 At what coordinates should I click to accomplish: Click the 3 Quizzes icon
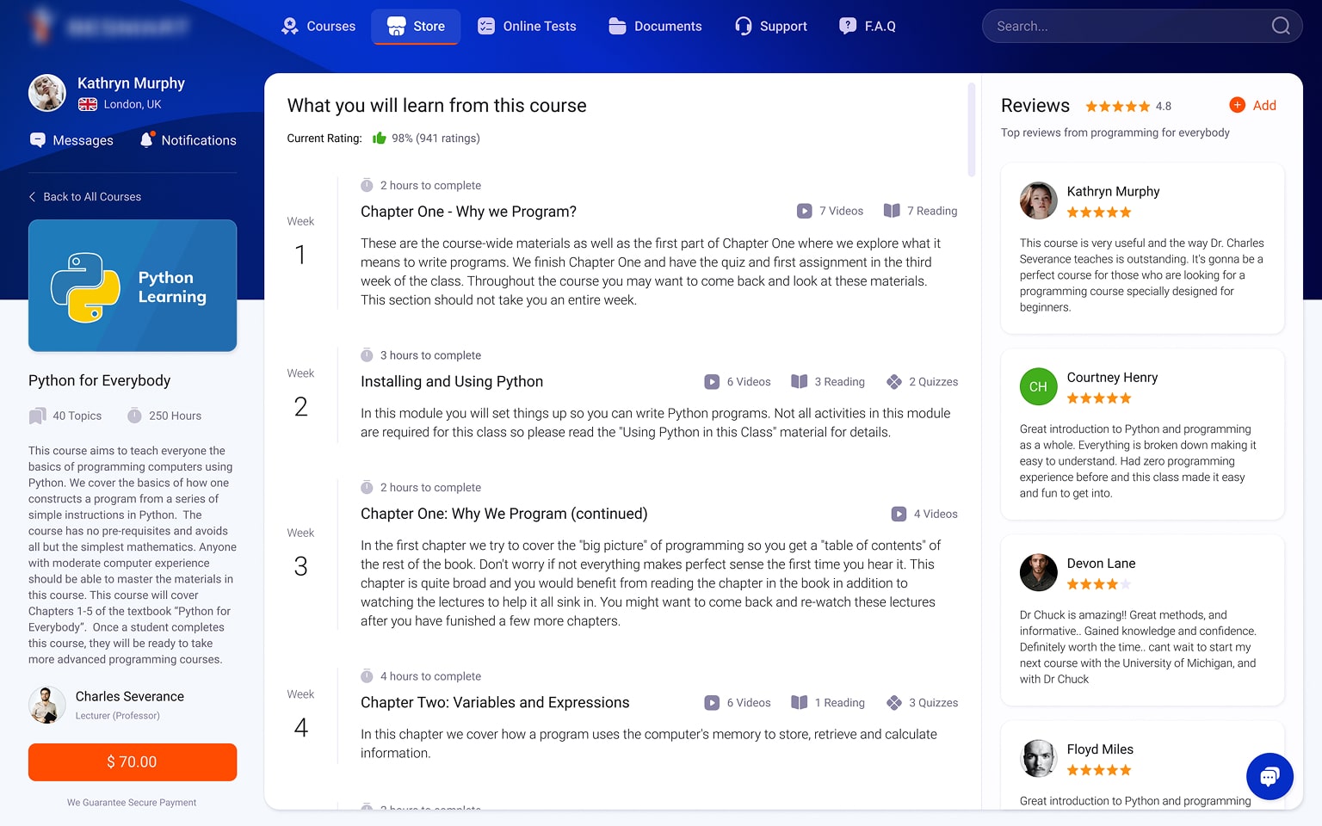pyautogui.click(x=894, y=702)
